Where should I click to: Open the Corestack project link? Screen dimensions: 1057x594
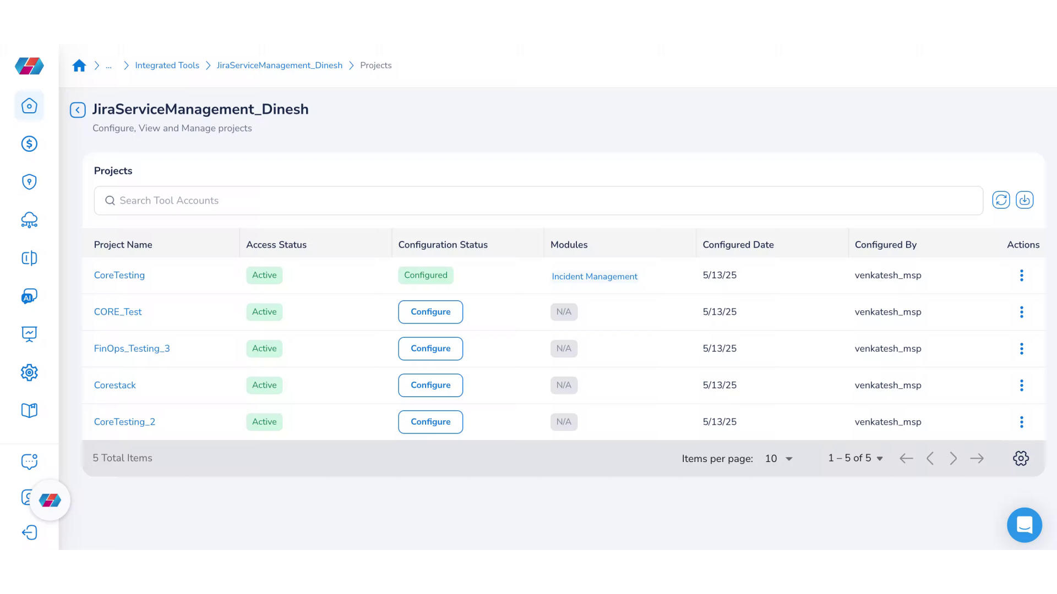(x=115, y=385)
